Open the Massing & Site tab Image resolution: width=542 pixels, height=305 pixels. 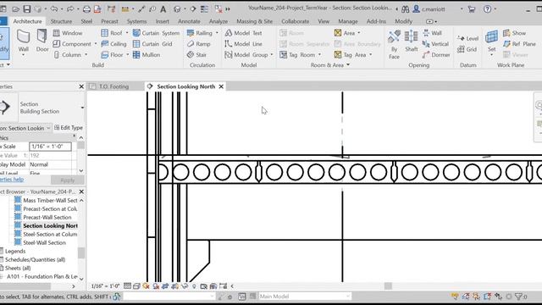tap(254, 21)
